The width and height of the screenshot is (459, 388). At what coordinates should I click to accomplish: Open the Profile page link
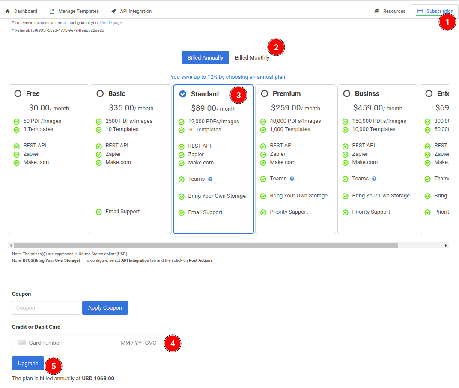coord(111,22)
